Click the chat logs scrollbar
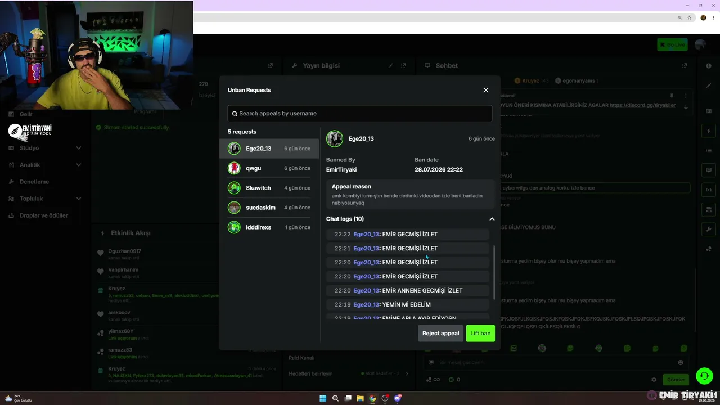 tap(494, 272)
